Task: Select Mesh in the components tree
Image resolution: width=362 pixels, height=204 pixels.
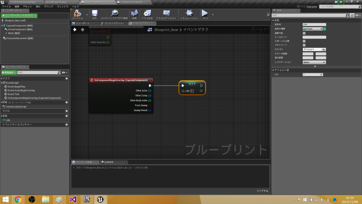Action: pyautogui.click(x=14, y=33)
